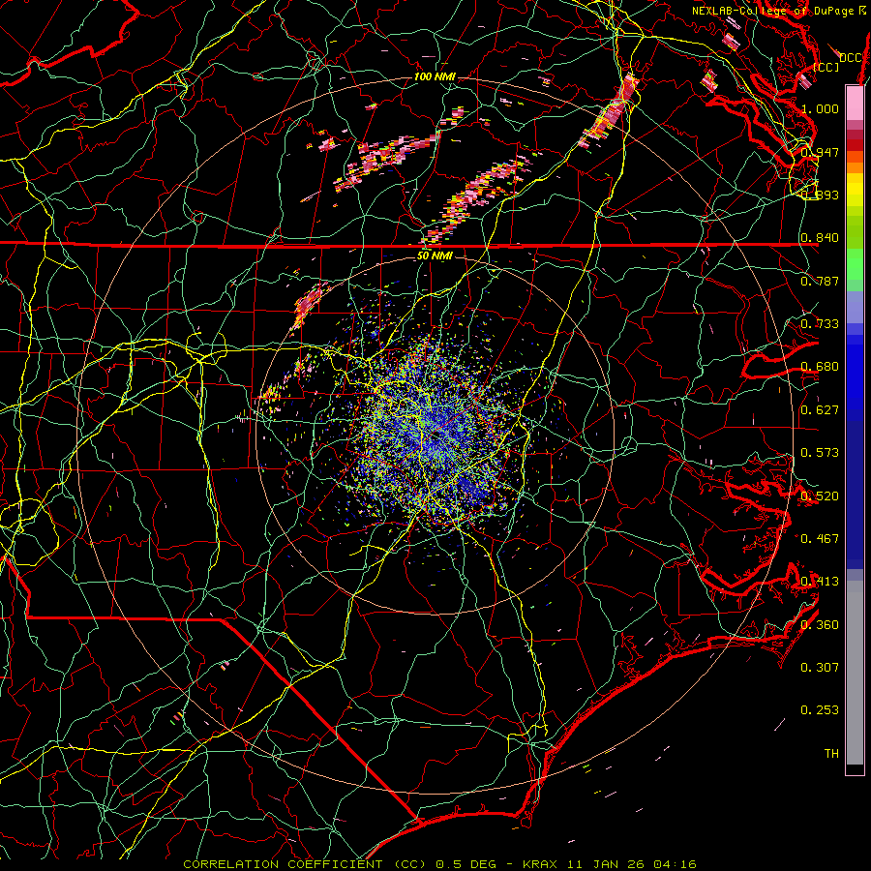Select the 0.360 scale label

pos(820,625)
